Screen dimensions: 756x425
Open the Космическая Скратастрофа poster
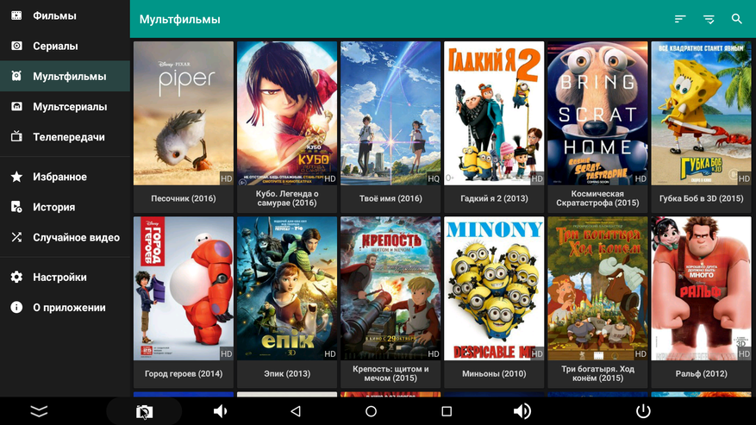tap(597, 113)
